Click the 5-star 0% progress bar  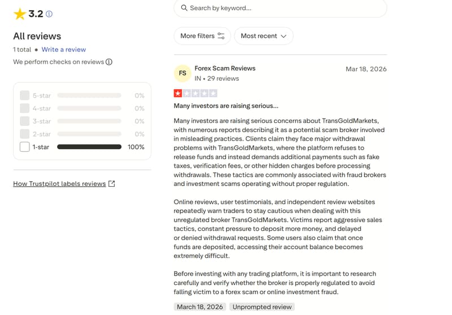click(89, 95)
